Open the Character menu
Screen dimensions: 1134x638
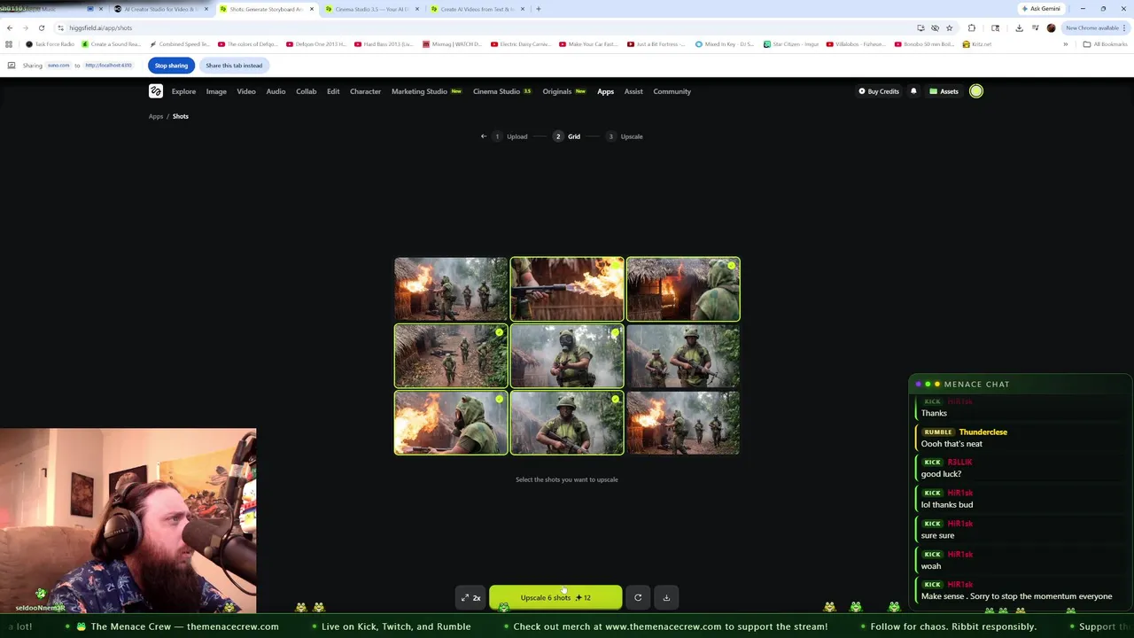coord(365,91)
